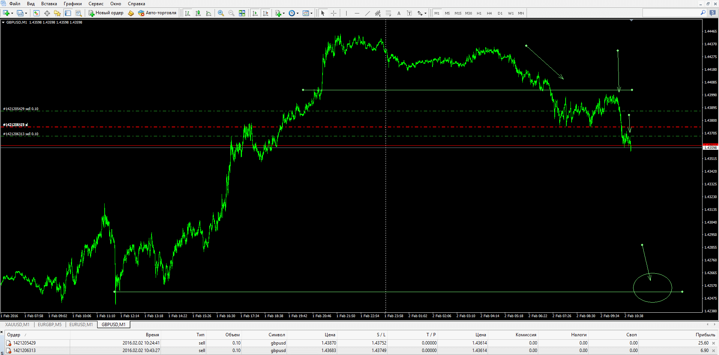The height and width of the screenshot is (355, 719).
Task: Open a new chart window
Action: click(x=6, y=13)
